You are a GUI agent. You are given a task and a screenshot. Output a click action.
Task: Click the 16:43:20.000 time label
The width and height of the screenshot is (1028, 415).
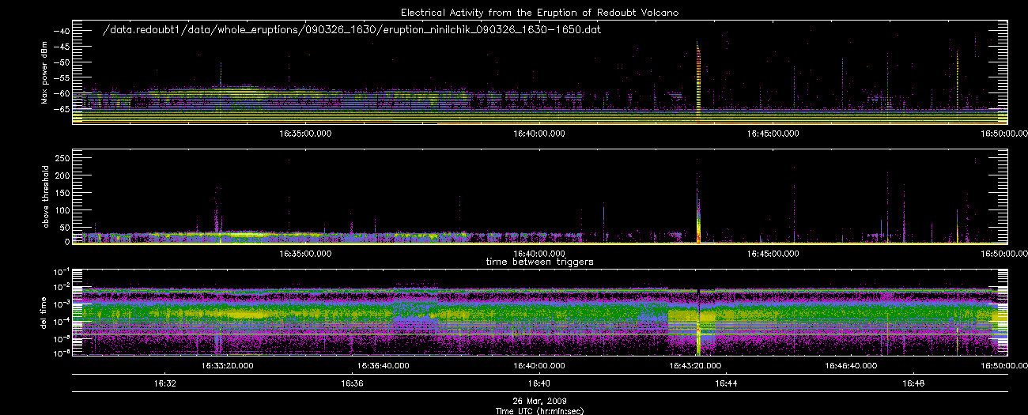(x=694, y=366)
